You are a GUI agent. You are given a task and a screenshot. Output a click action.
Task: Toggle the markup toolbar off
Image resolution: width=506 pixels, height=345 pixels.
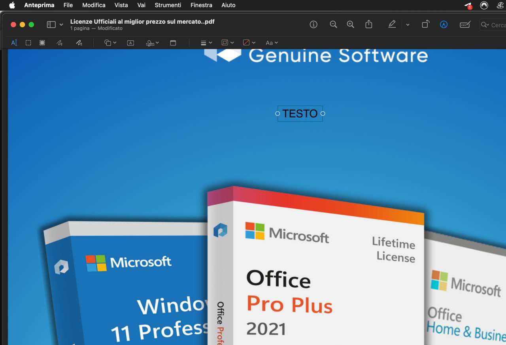point(444,25)
